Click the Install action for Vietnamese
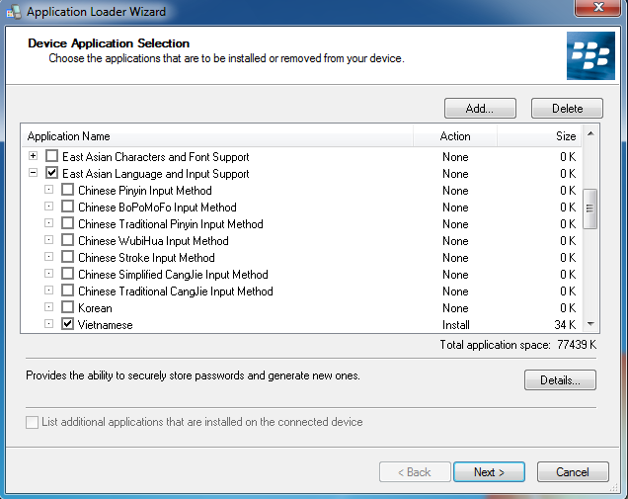The image size is (628, 499). (x=456, y=325)
